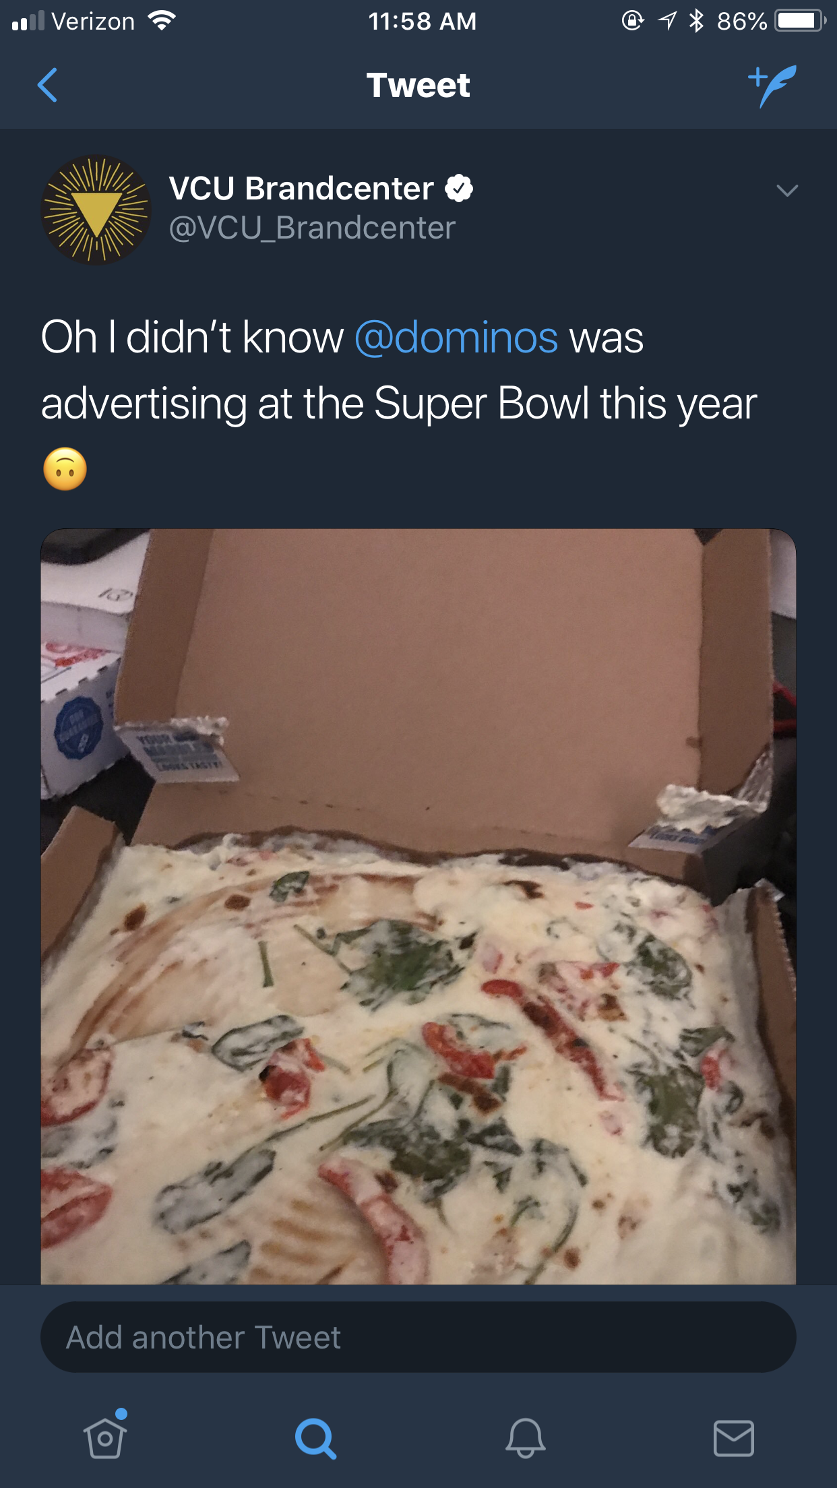This screenshot has width=837, height=1488.
Task: Expand the tweet options chevron
Action: [786, 191]
